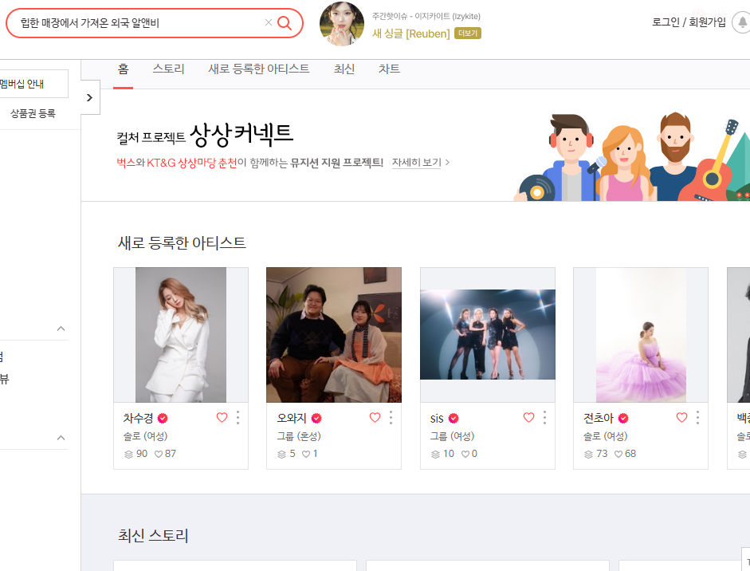Viewport: 750px width, 571px height.
Task: Click inside the search input field
Action: (x=120, y=23)
